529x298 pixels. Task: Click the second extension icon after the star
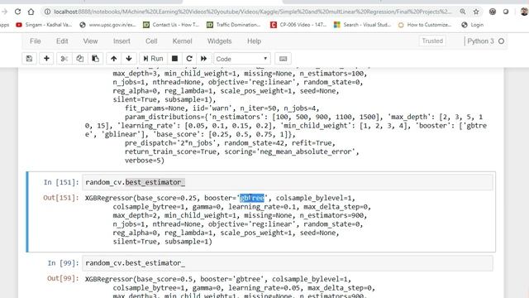click(x=506, y=12)
